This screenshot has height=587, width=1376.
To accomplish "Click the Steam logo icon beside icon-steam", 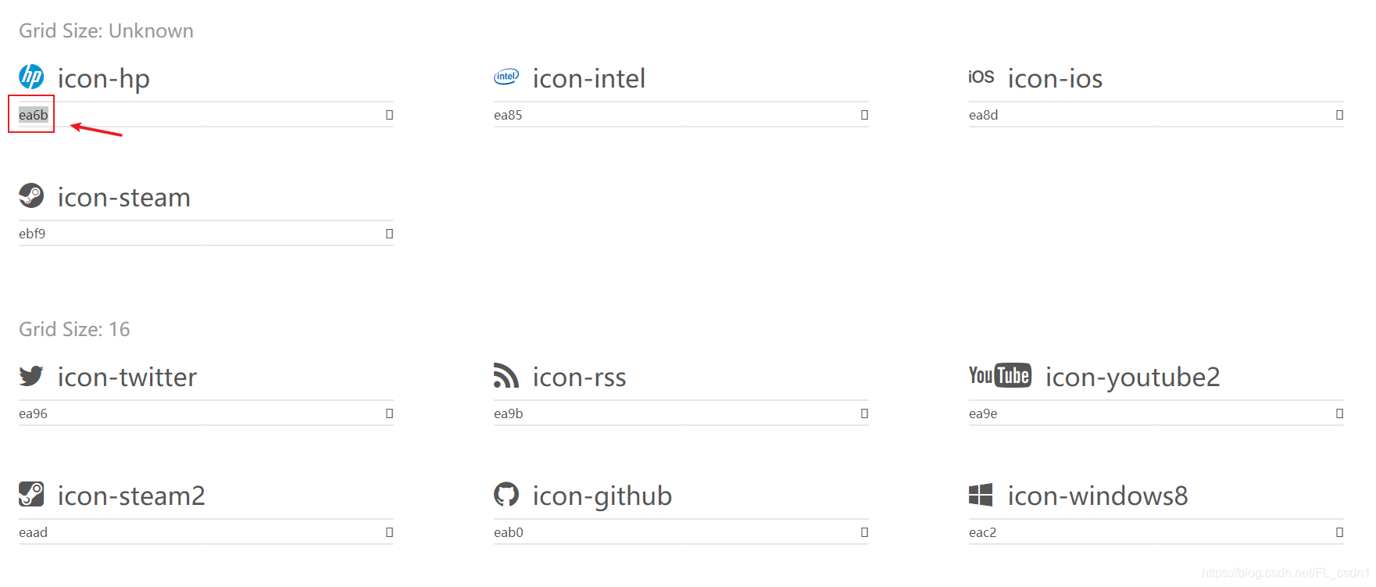I will [31, 195].
